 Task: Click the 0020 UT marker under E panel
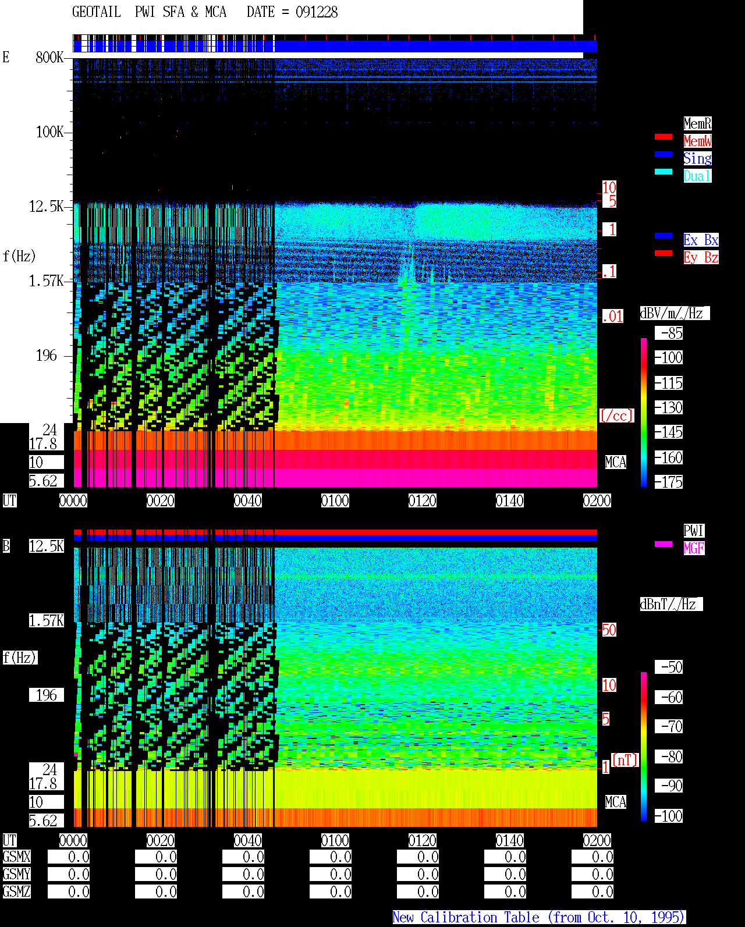tap(161, 500)
